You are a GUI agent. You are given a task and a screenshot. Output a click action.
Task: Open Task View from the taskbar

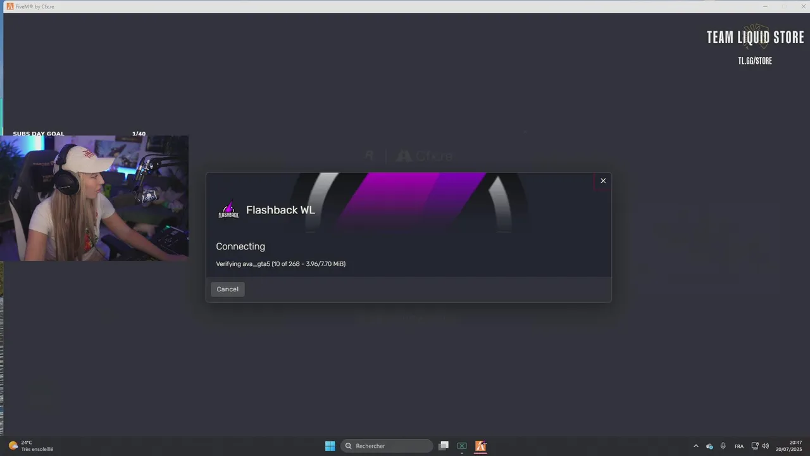pos(444,446)
